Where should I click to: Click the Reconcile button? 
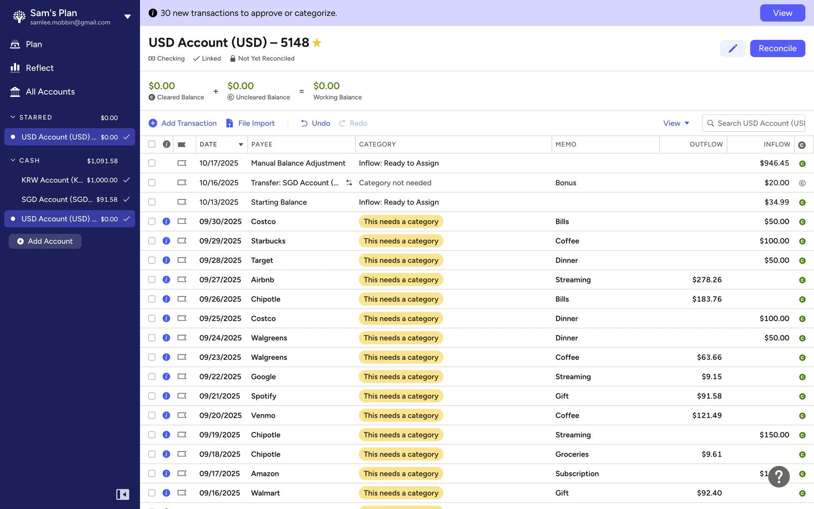[x=777, y=48]
